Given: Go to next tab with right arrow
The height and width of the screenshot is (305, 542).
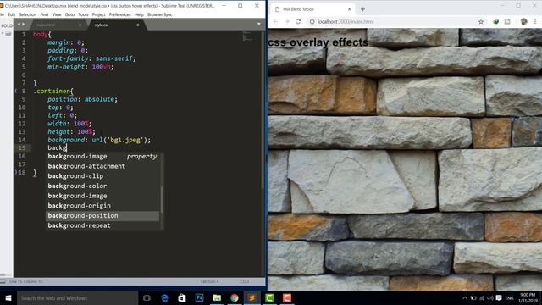Looking at the screenshot, I should point(24,25).
